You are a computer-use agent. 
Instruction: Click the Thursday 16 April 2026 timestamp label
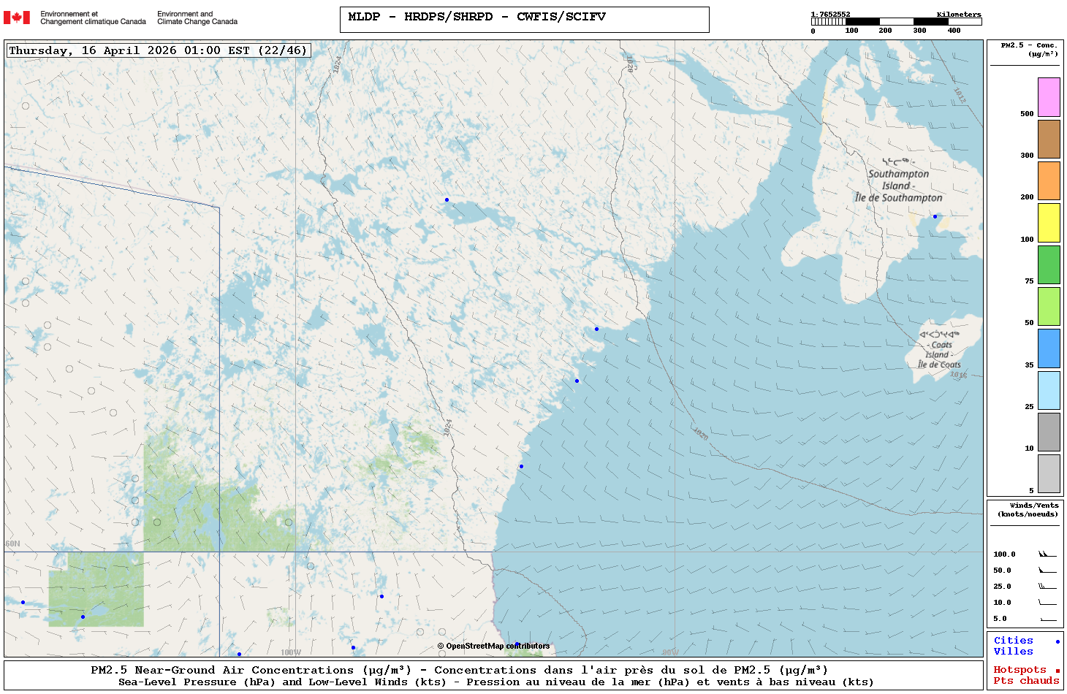(158, 50)
